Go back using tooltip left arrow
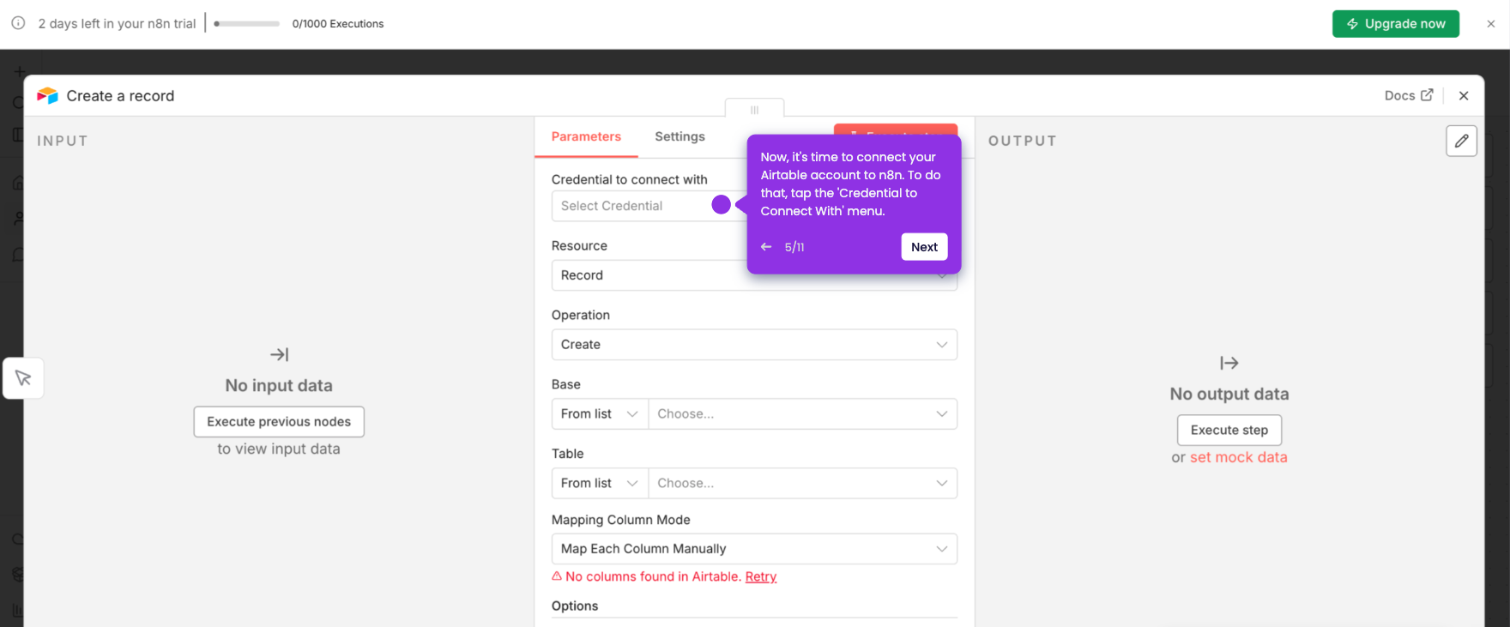This screenshot has width=1510, height=627. [x=766, y=247]
